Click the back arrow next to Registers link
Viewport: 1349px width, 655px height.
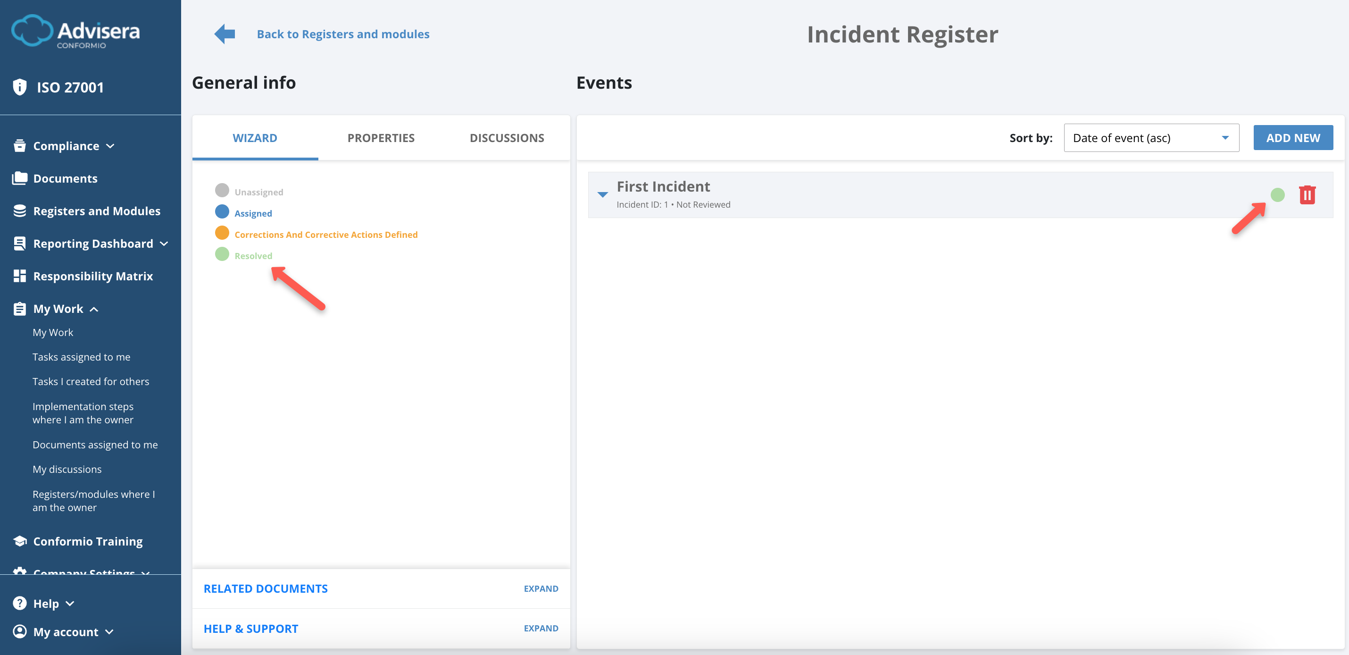click(x=224, y=34)
